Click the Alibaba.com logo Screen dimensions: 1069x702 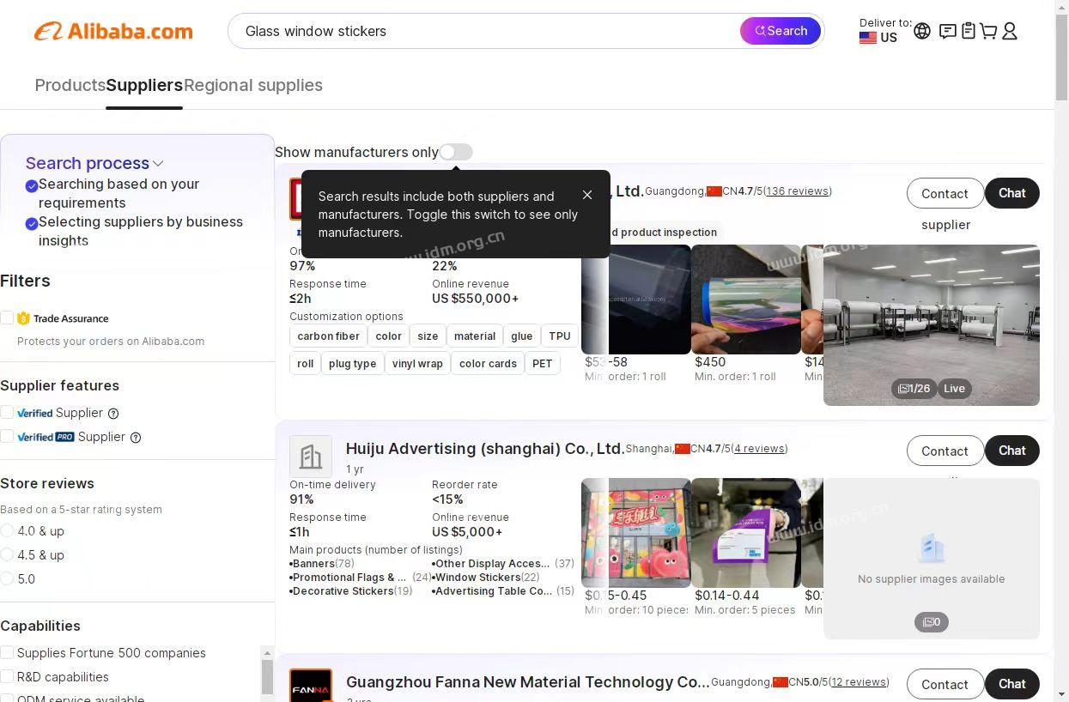coord(113,32)
